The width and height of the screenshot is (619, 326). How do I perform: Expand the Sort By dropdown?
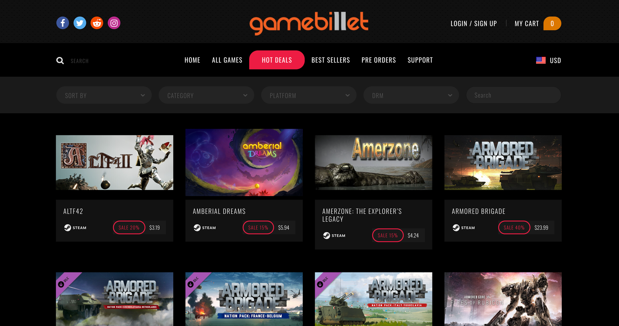pos(104,95)
